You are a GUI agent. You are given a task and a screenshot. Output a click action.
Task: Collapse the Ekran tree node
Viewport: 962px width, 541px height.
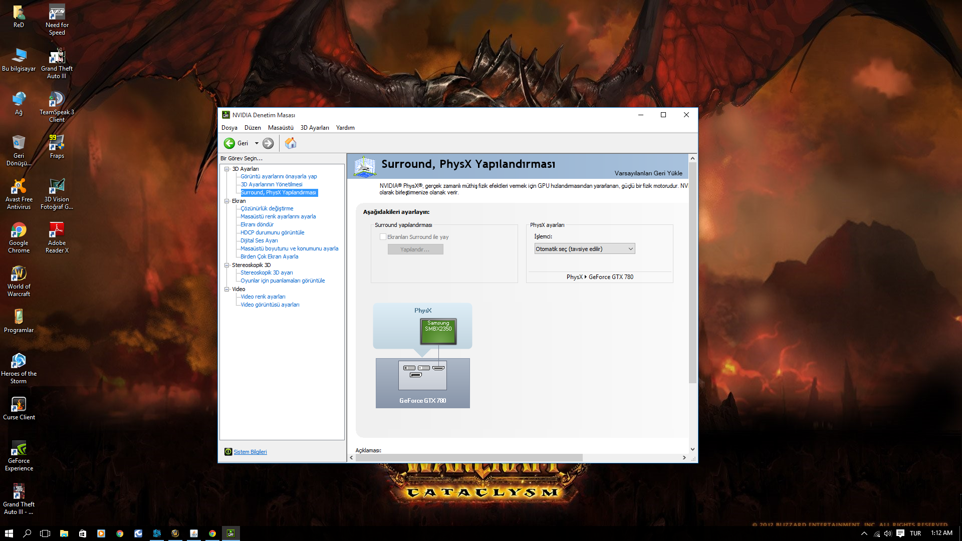click(227, 201)
